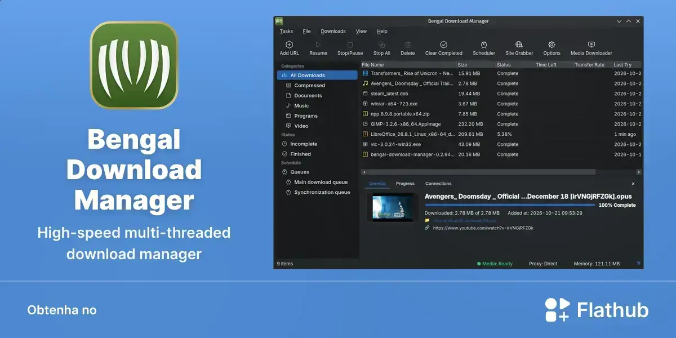Switch to the Progress tab
This screenshot has height=338, width=676.
pos(405,184)
